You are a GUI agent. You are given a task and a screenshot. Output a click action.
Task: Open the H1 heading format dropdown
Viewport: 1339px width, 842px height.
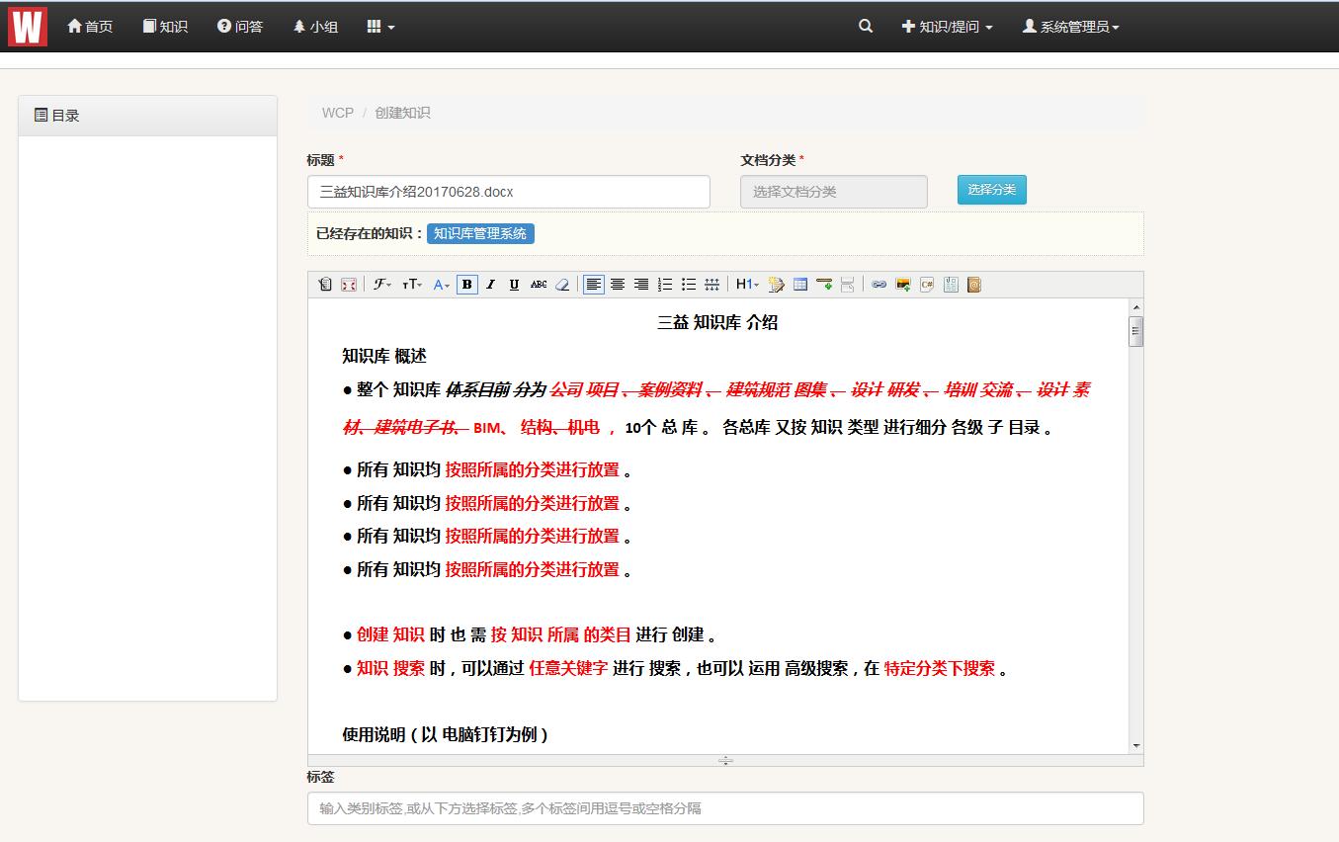point(747,285)
